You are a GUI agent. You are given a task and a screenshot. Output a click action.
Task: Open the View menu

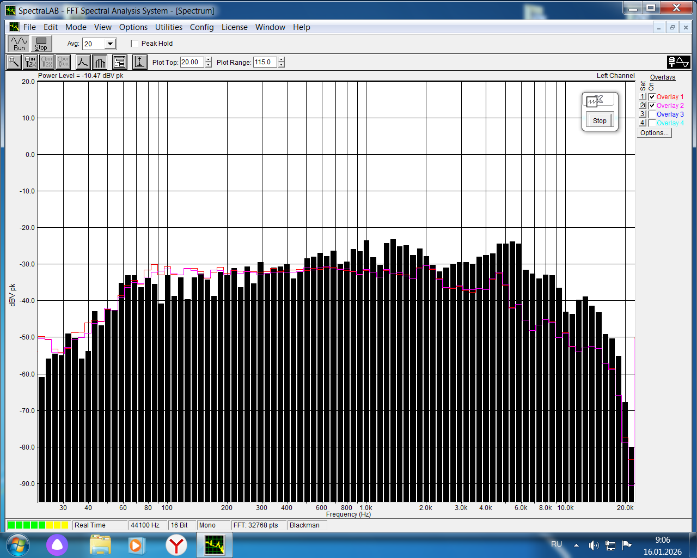(x=103, y=27)
